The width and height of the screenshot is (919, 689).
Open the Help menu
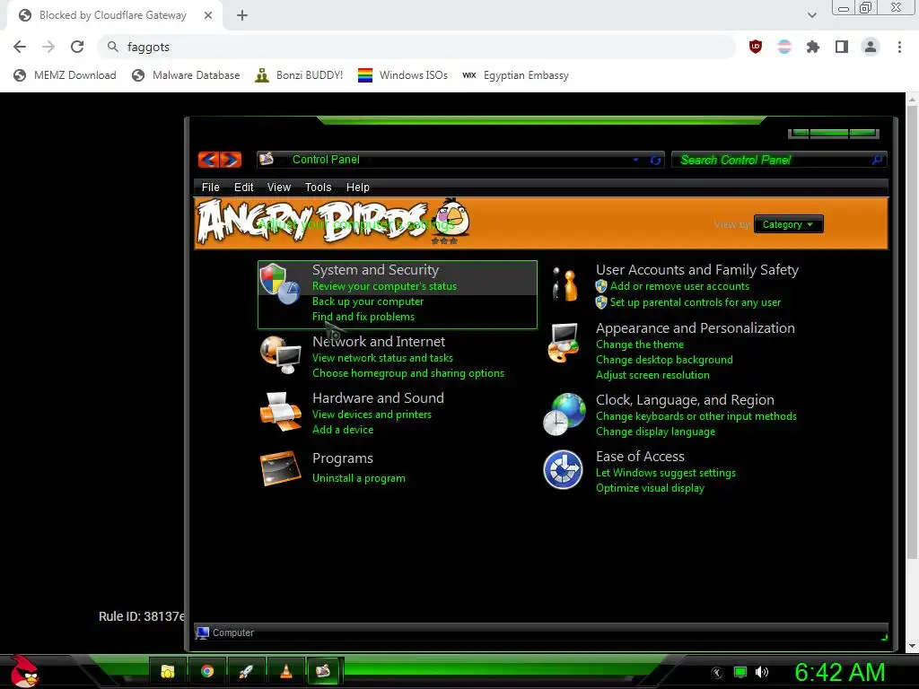pos(357,187)
